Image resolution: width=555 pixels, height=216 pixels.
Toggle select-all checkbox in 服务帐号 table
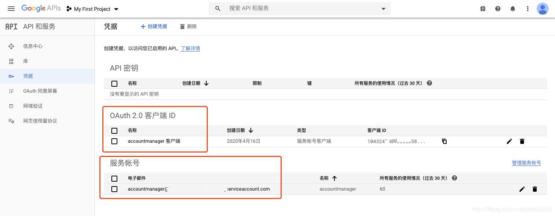[x=114, y=179]
